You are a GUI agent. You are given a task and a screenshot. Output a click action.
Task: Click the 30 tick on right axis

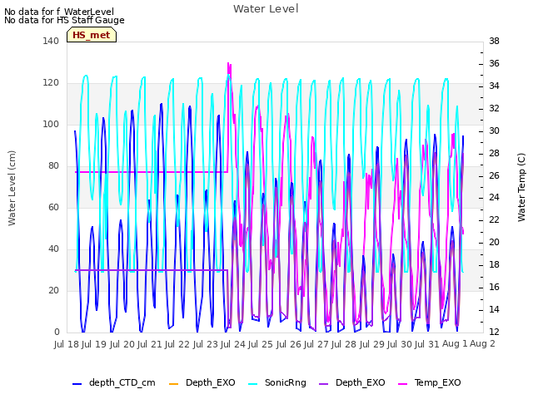494,131
